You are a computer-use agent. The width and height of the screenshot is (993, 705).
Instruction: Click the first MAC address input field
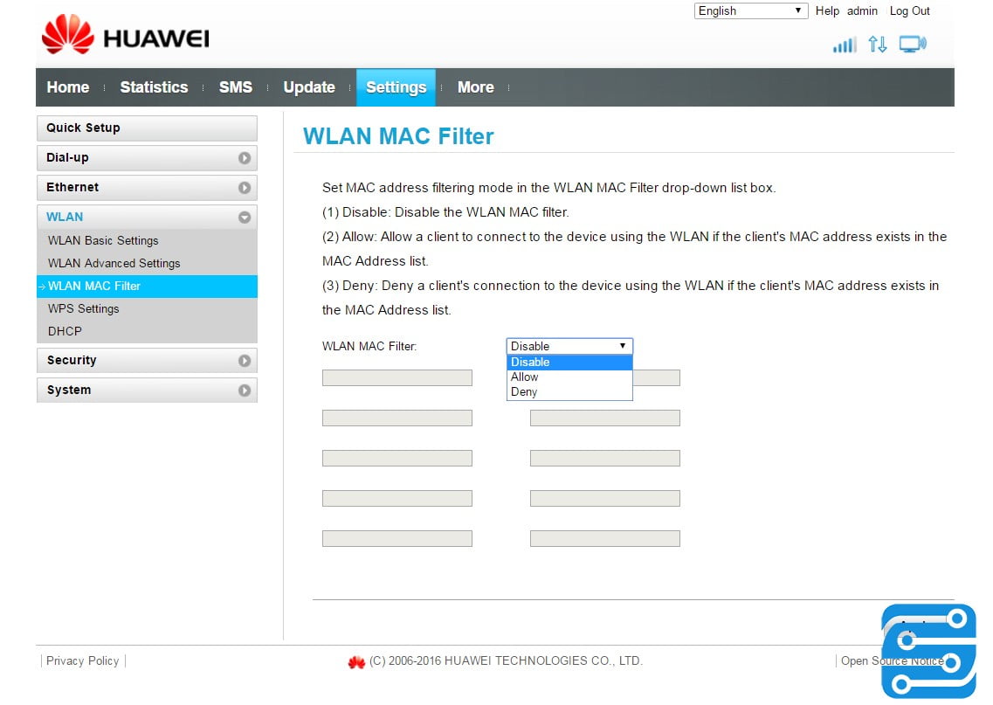[397, 377]
